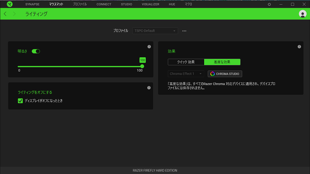Open the CONNECT tab
Image resolution: width=310 pixels, height=174 pixels.
point(104,4)
